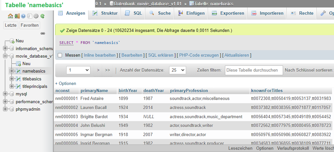This screenshot has height=152, width=334.
Task: Click the information_schema database cylinder icon
Action: (12, 48)
